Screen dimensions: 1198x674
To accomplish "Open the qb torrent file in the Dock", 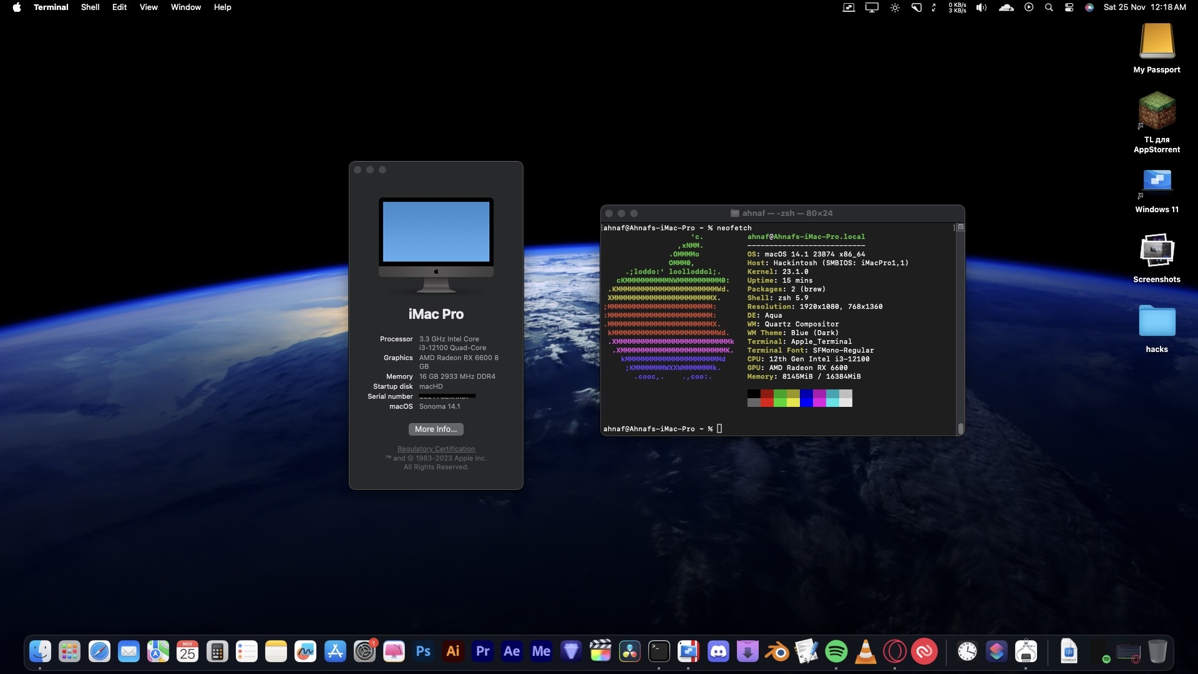I will click(x=1069, y=652).
